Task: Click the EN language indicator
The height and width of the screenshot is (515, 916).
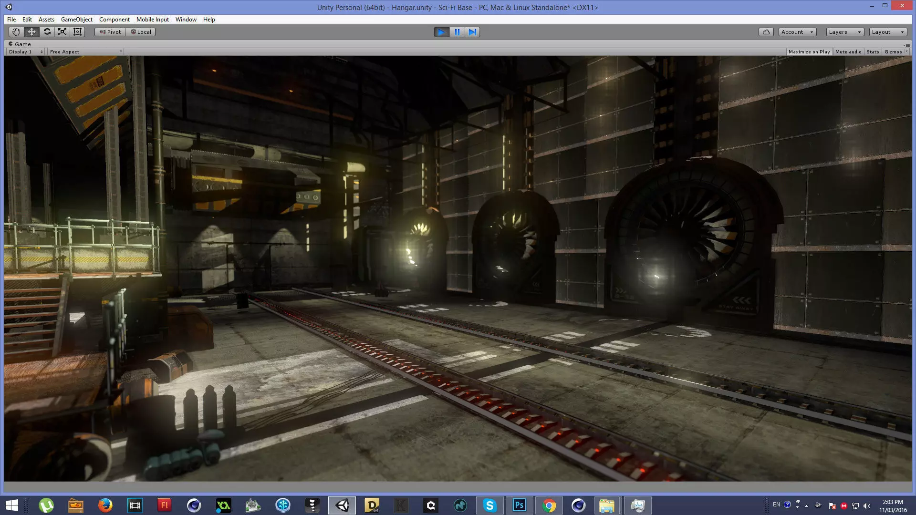Action: coord(776,505)
